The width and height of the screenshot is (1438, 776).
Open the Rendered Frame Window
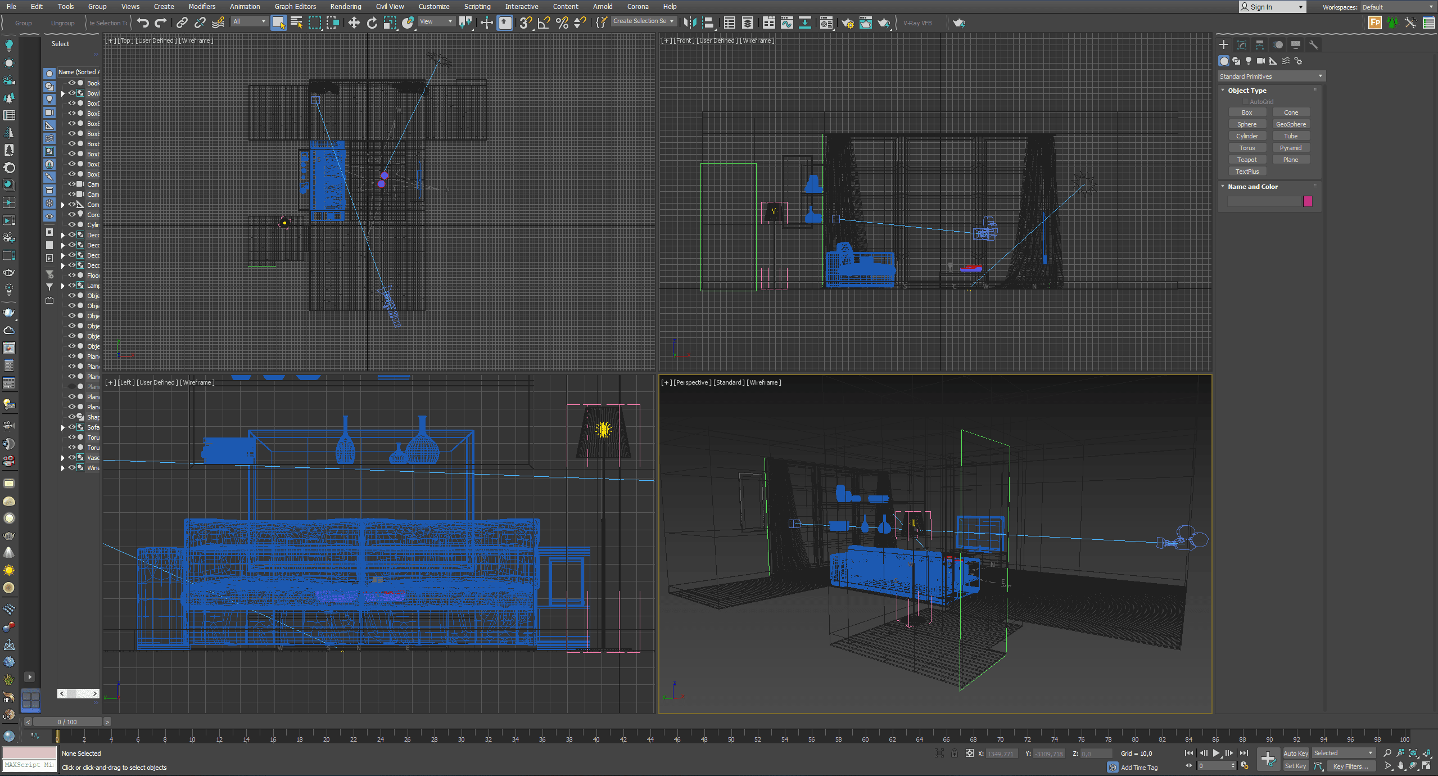[x=866, y=22]
